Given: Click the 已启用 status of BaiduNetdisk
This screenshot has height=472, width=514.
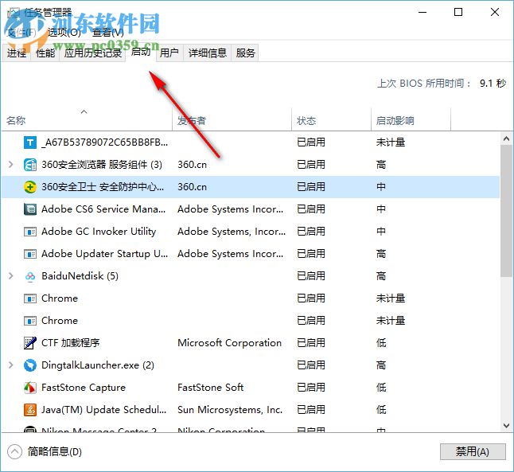Looking at the screenshot, I should (x=311, y=276).
